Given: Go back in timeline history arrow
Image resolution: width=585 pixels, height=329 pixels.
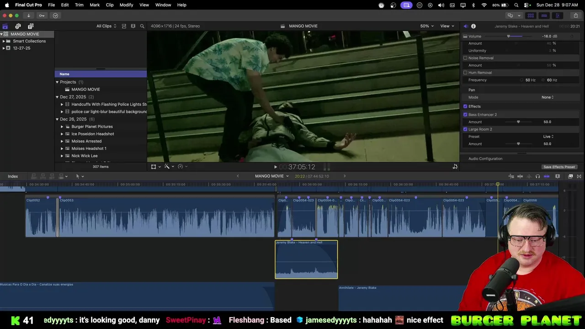Looking at the screenshot, I should [x=238, y=176].
